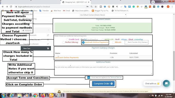Screen dimensions: 175x98
Task: Select JazzCash Online Payments radio button
Action: pos(83,42)
